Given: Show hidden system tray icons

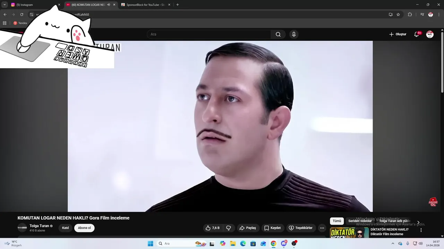Looking at the screenshot, I should pos(393,243).
